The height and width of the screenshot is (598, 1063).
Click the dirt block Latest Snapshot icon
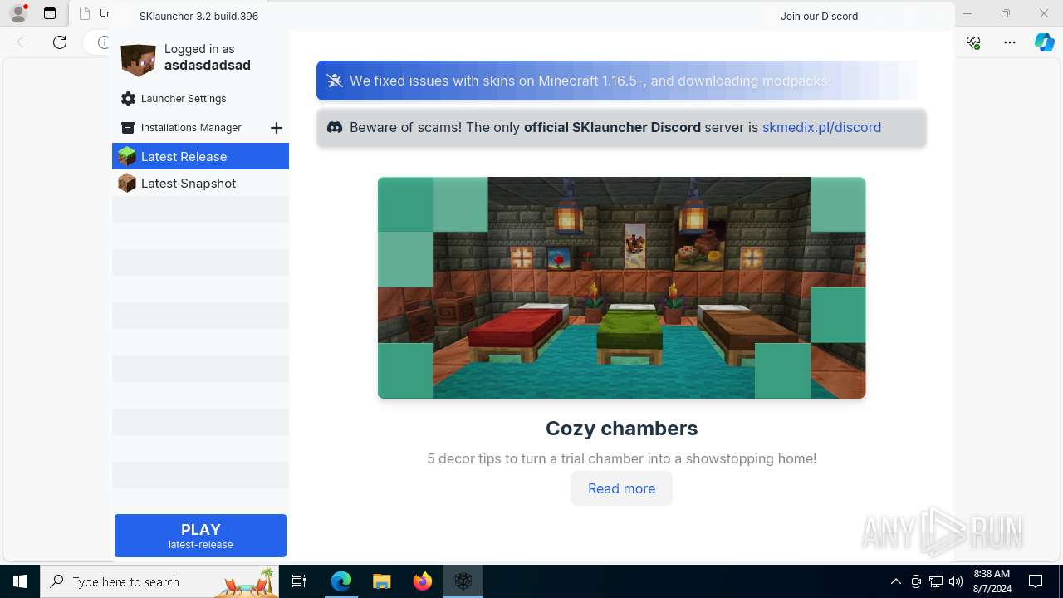coord(127,183)
